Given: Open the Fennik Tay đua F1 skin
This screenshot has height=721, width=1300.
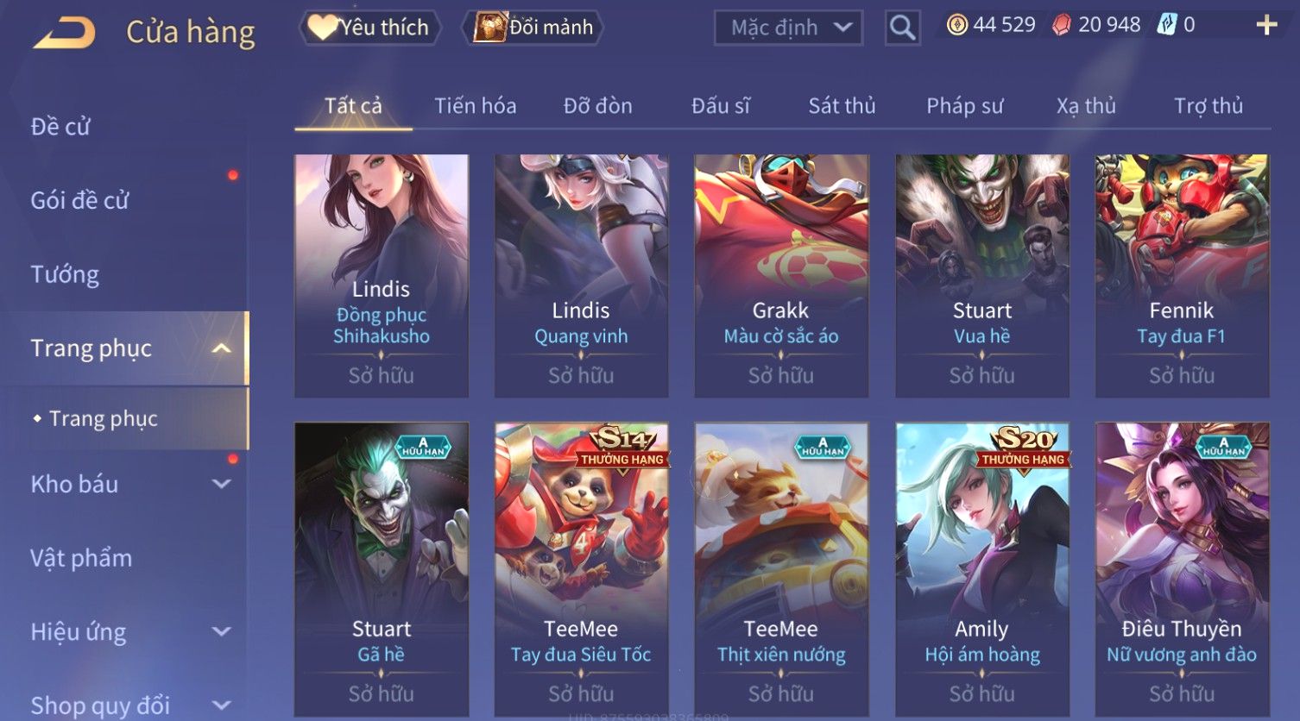Looking at the screenshot, I should tap(1182, 276).
